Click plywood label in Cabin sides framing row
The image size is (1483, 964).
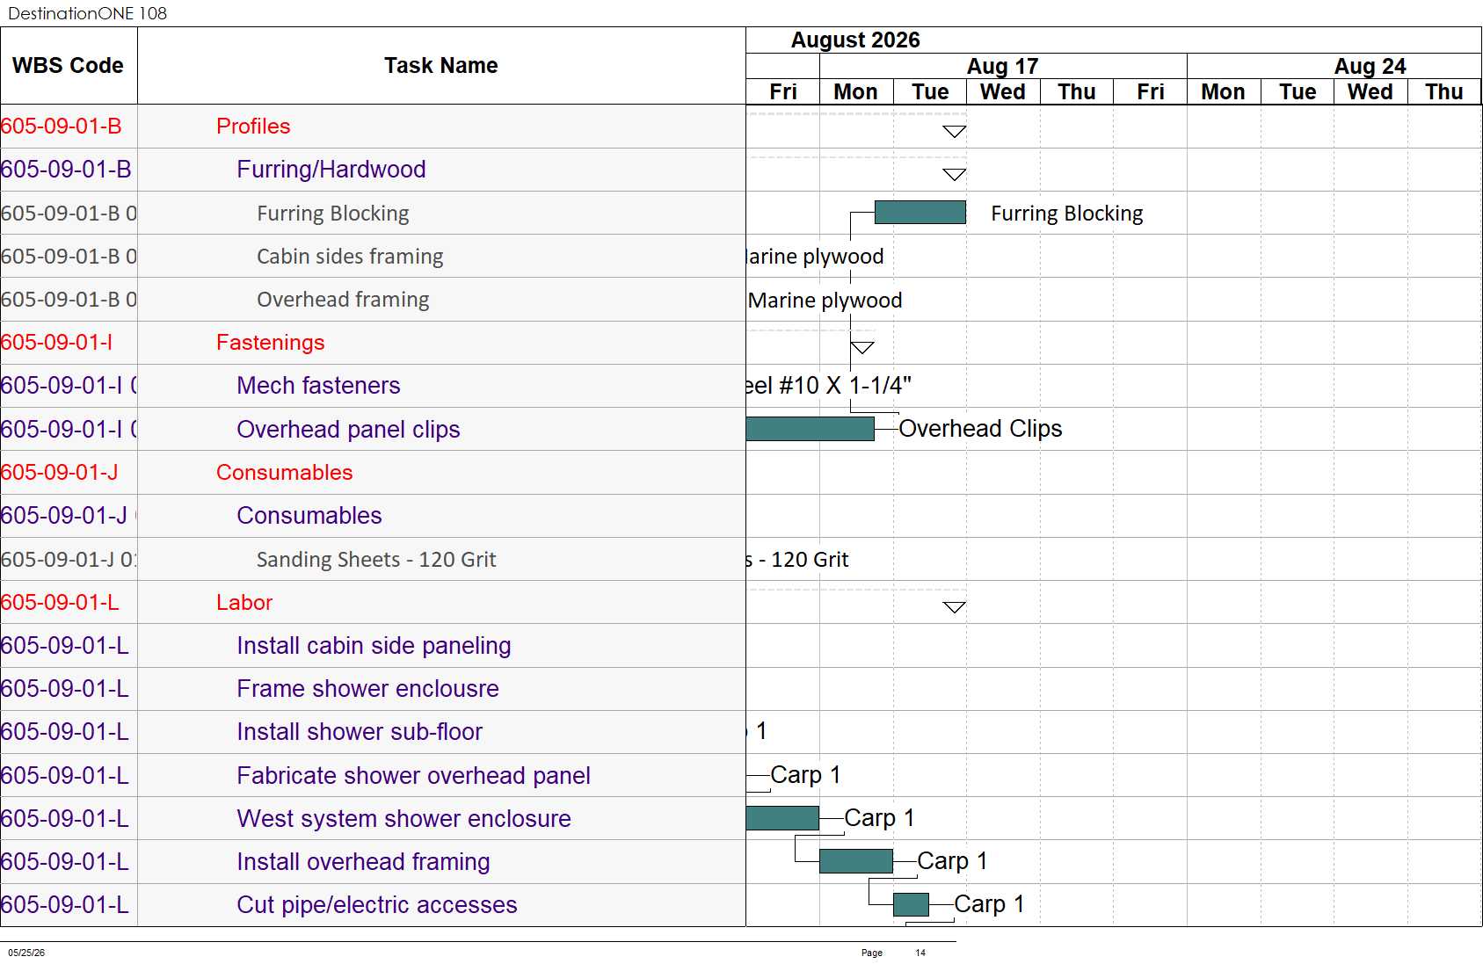[815, 257]
